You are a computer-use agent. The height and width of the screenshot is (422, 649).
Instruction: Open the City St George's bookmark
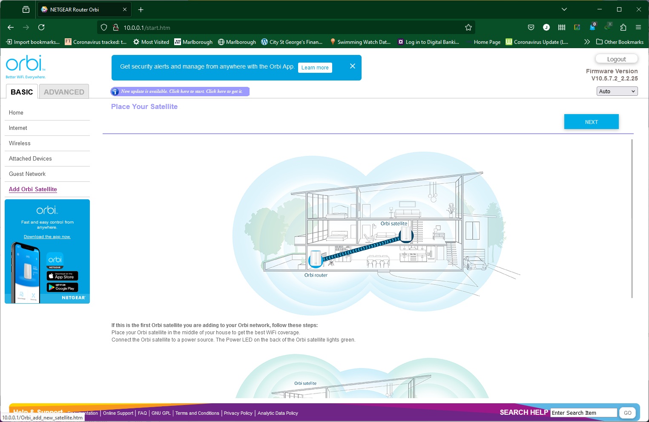[x=292, y=42]
